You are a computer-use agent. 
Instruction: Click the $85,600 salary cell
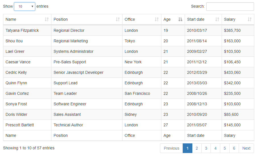click(238, 115)
